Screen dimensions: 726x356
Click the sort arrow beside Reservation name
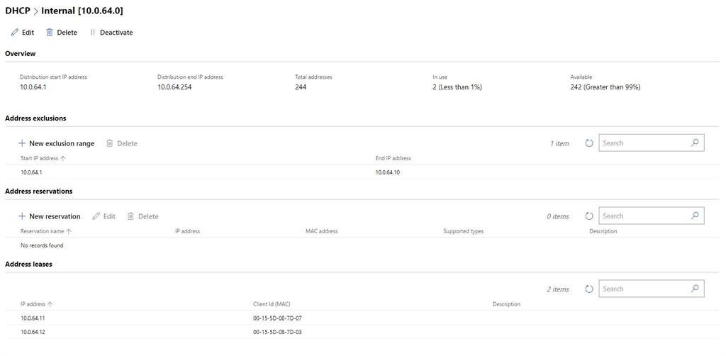click(x=69, y=231)
